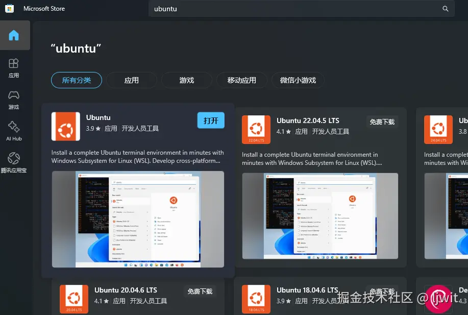The image size is (468, 315).
Task: Click the "ubuntu" results heading
Action: (76, 49)
